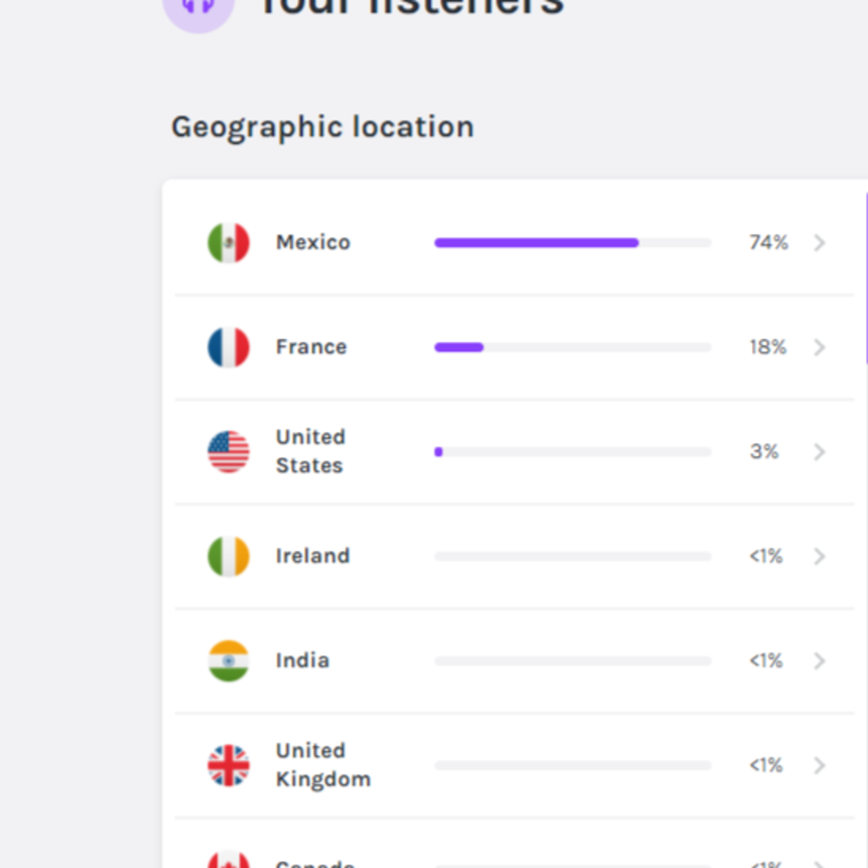Expand Mexico details with chevron arrow
The width and height of the screenshot is (868, 868).
click(819, 243)
